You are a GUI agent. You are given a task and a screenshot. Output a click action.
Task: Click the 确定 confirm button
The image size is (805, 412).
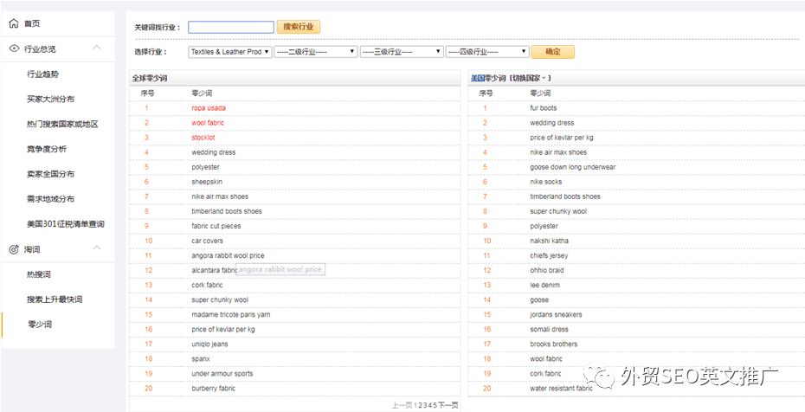[x=553, y=52]
